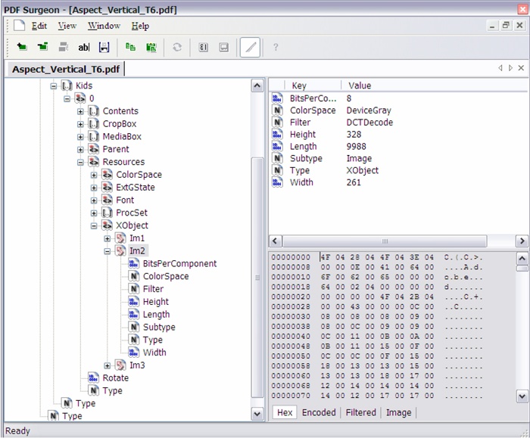Collapse the Im2 tree node

click(x=108, y=251)
